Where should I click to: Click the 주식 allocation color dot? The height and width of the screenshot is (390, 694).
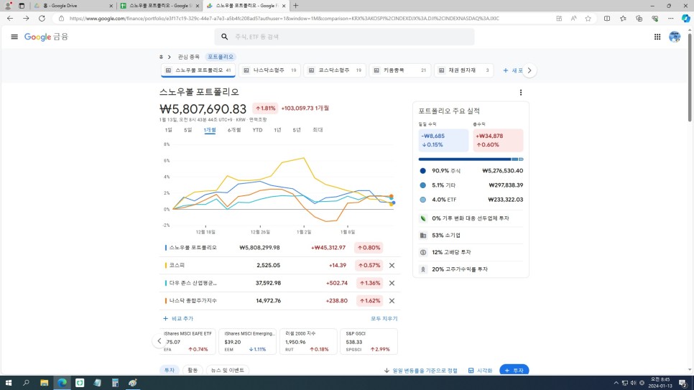[x=422, y=171]
